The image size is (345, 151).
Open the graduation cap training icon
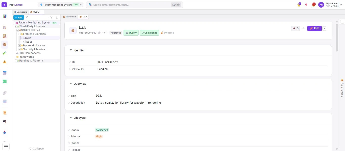5,121
